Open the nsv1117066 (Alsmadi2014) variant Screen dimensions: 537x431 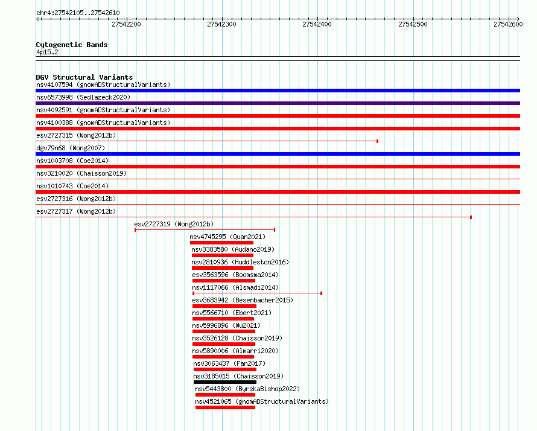(235, 287)
